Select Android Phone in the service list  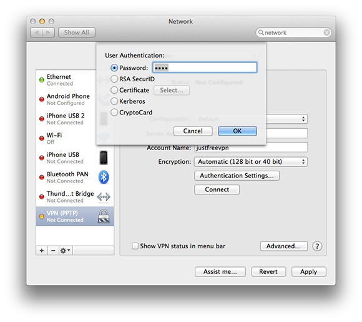(x=66, y=99)
